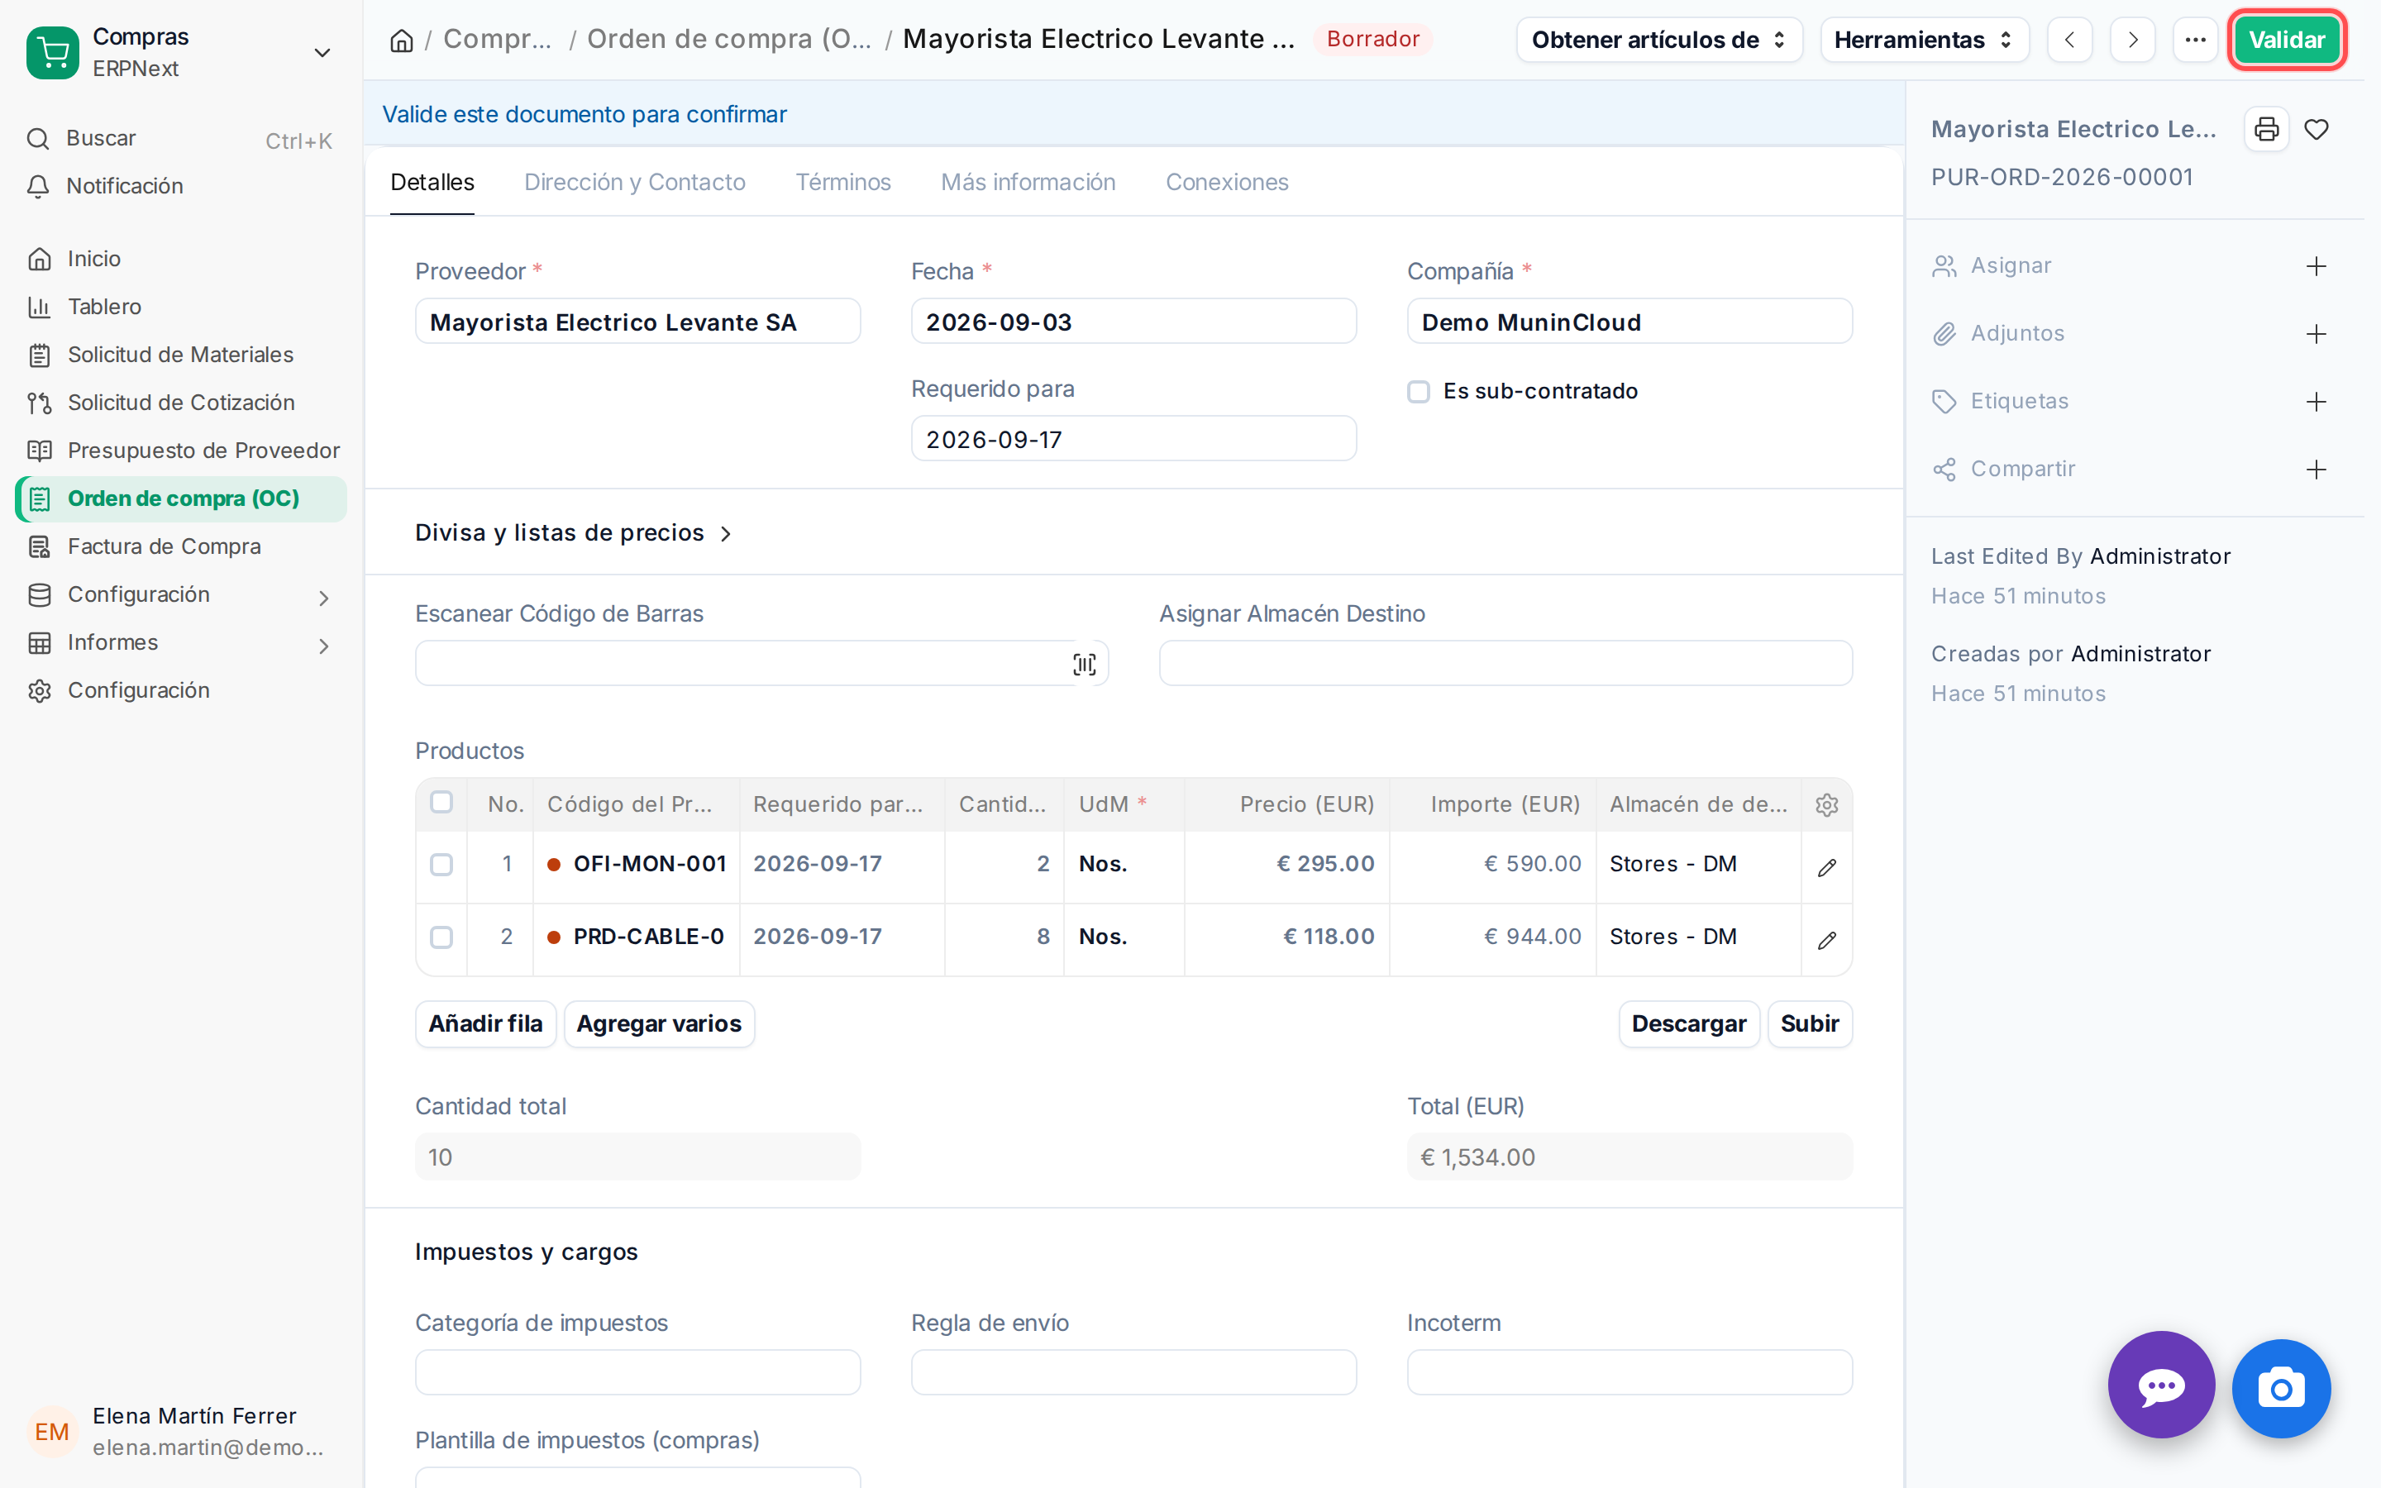Viewport: 2381px width, 1488px height.
Task: Click the home icon in the breadcrumb
Action: pyautogui.click(x=402, y=41)
